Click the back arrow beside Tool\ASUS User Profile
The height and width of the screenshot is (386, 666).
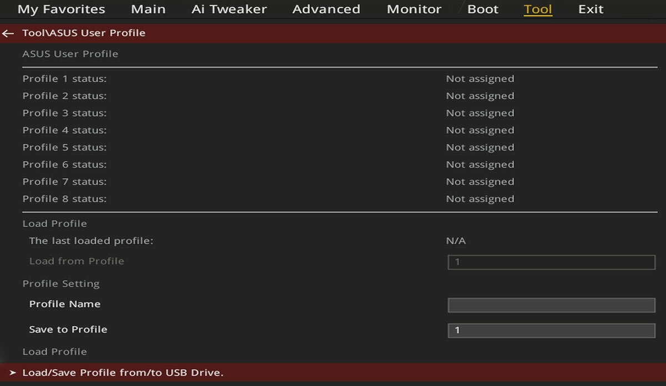tap(8, 33)
